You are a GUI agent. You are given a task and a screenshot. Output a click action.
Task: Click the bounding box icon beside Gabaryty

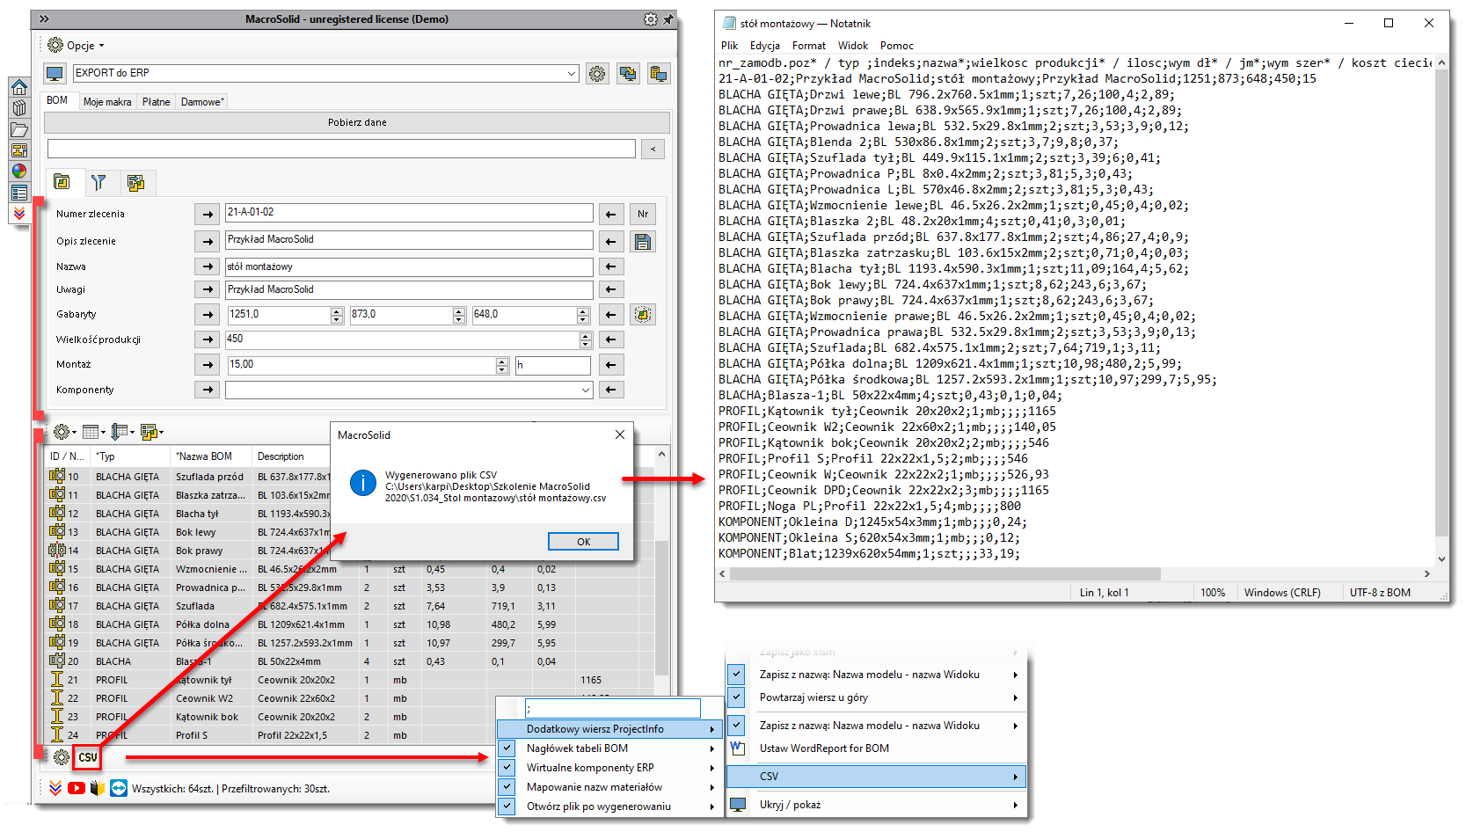[x=643, y=314]
